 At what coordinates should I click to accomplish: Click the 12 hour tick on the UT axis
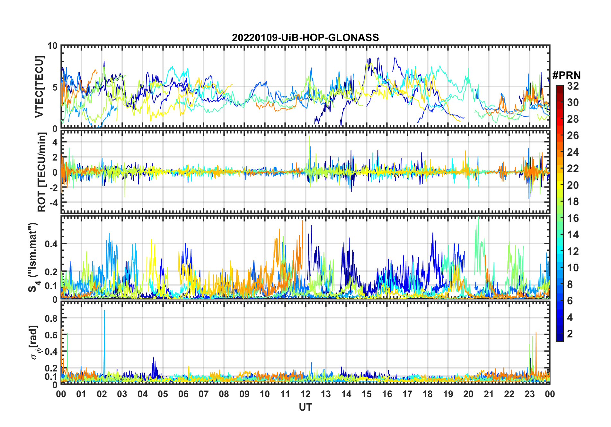point(305,394)
